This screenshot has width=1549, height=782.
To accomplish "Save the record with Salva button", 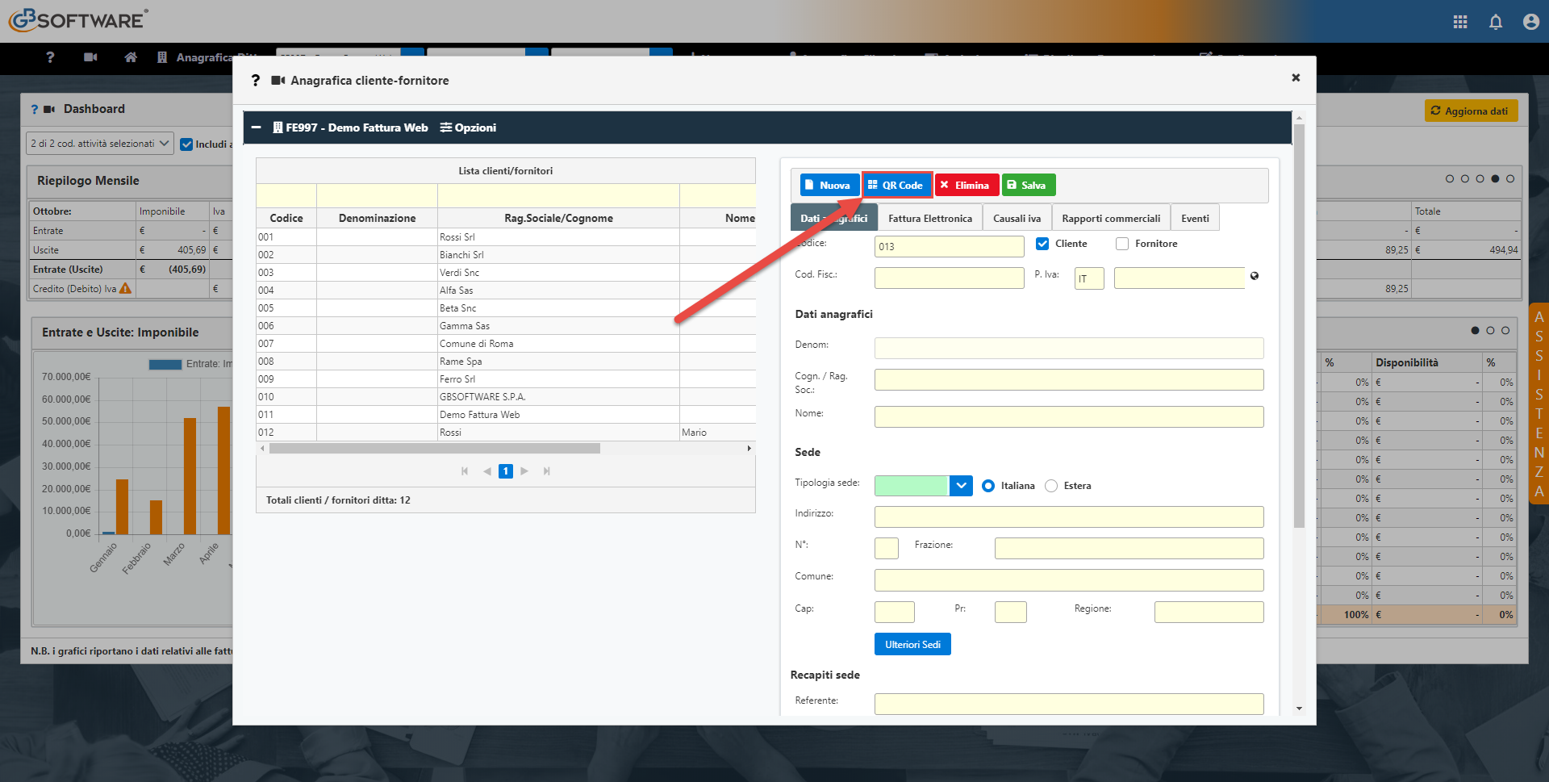I will pos(1028,185).
